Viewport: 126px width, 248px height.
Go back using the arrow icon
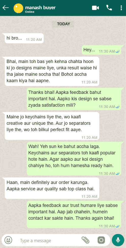tap(6, 8)
